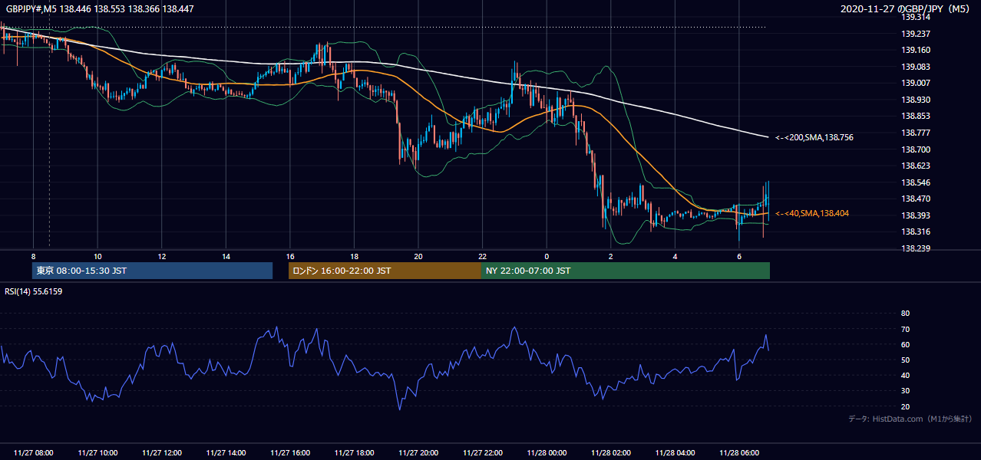Screen dimensions: 981x460
Task: Click price axis value 138.470
Action: [915, 199]
